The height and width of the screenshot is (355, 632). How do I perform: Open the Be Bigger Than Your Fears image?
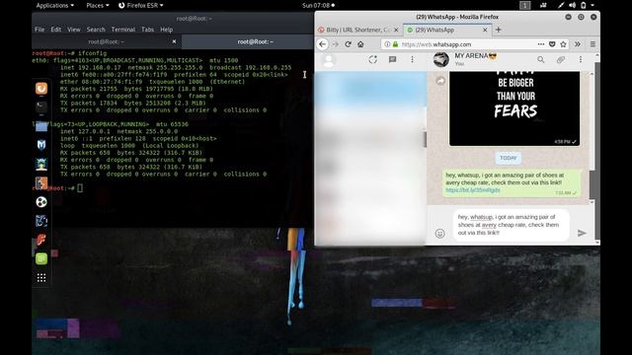pyautogui.click(x=514, y=108)
